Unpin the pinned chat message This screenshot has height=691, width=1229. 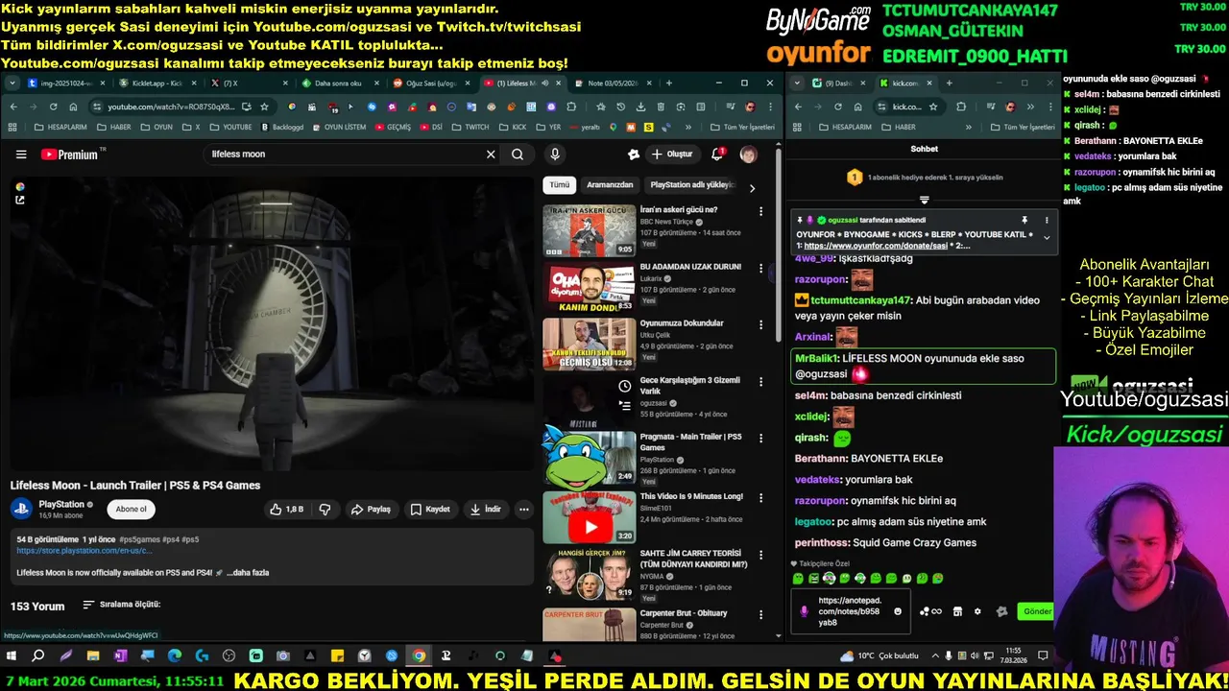(1024, 220)
